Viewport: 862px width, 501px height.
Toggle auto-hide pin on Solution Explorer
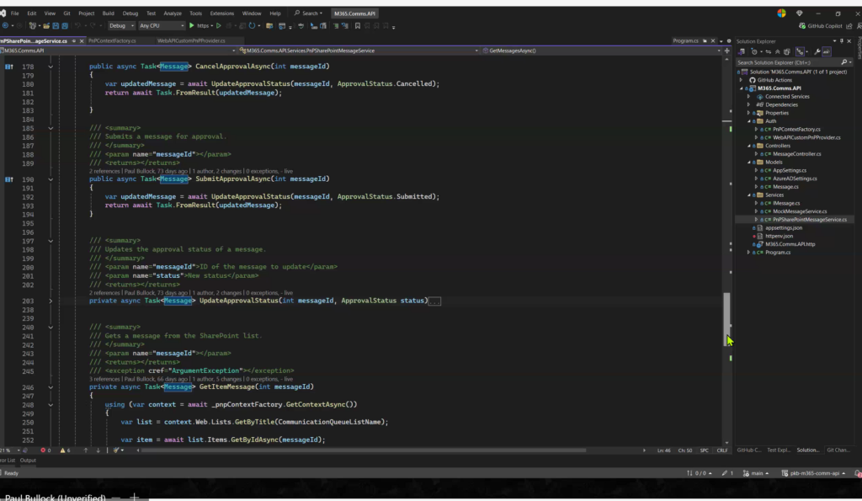point(841,41)
